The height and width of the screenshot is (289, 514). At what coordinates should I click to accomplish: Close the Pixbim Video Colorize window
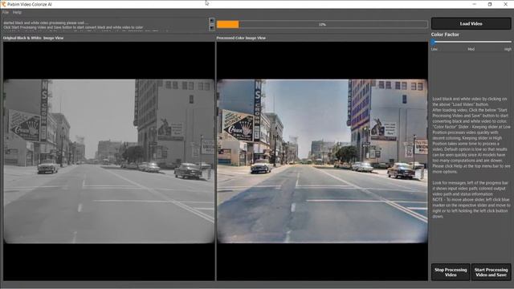(505, 4)
